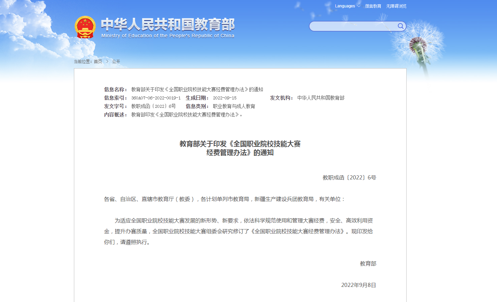Click the 当前位置 breadcrumb label
This screenshot has height=302, width=497.
tap(83, 61)
